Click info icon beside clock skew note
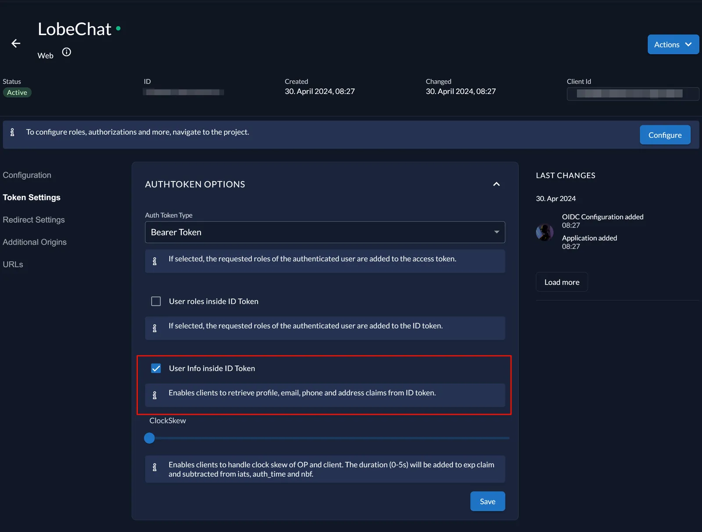Viewport: 702px width, 532px height. (x=154, y=468)
